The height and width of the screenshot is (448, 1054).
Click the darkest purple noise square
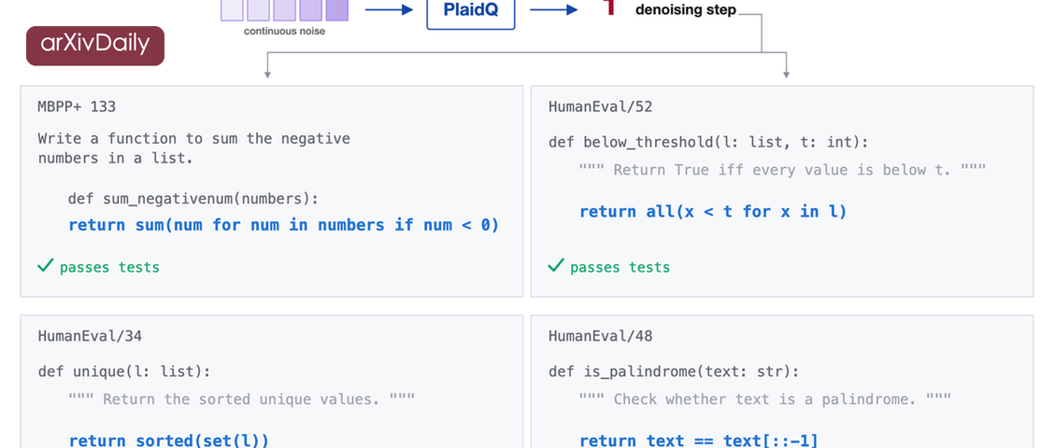click(336, 10)
